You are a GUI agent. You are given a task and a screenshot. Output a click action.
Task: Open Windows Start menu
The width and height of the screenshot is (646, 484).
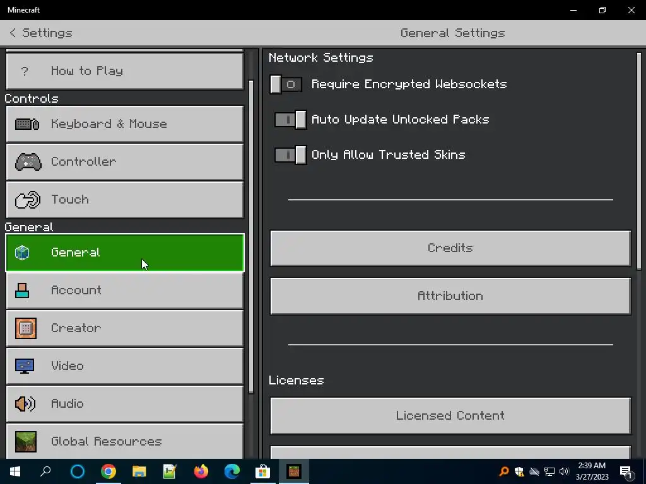pyautogui.click(x=15, y=471)
